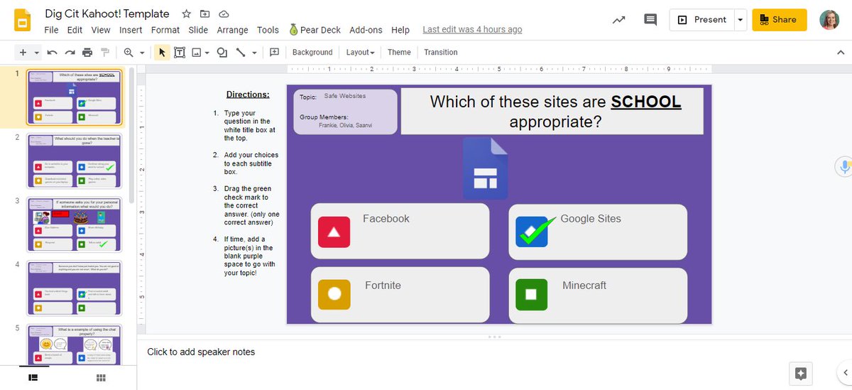
Task: Open the Edit menu
Action: coord(75,30)
